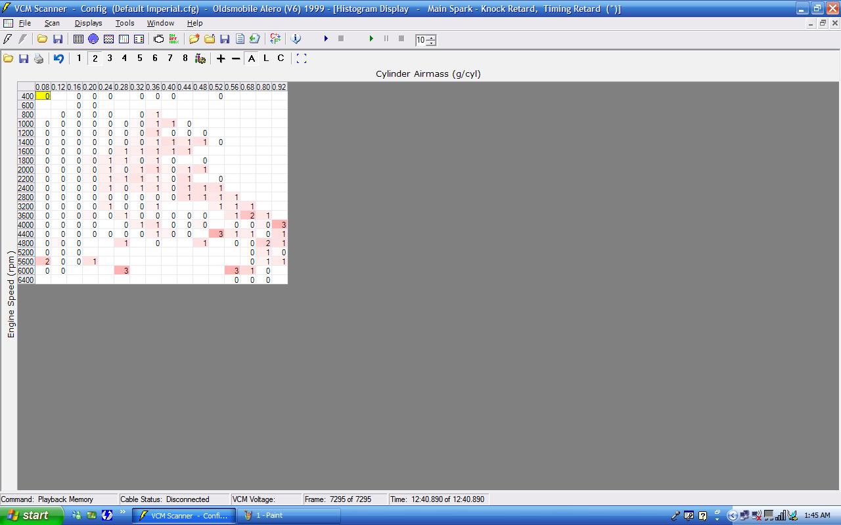Viewport: 841px width, 525px height.
Task: Open the chart display waveform icon
Action: tap(108, 39)
